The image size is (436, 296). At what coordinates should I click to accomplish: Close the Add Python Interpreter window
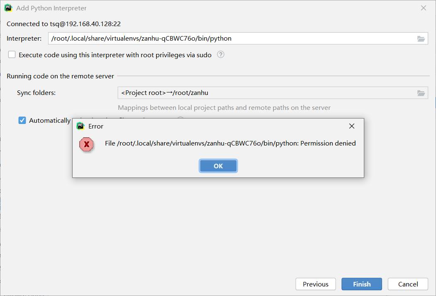(x=423, y=8)
